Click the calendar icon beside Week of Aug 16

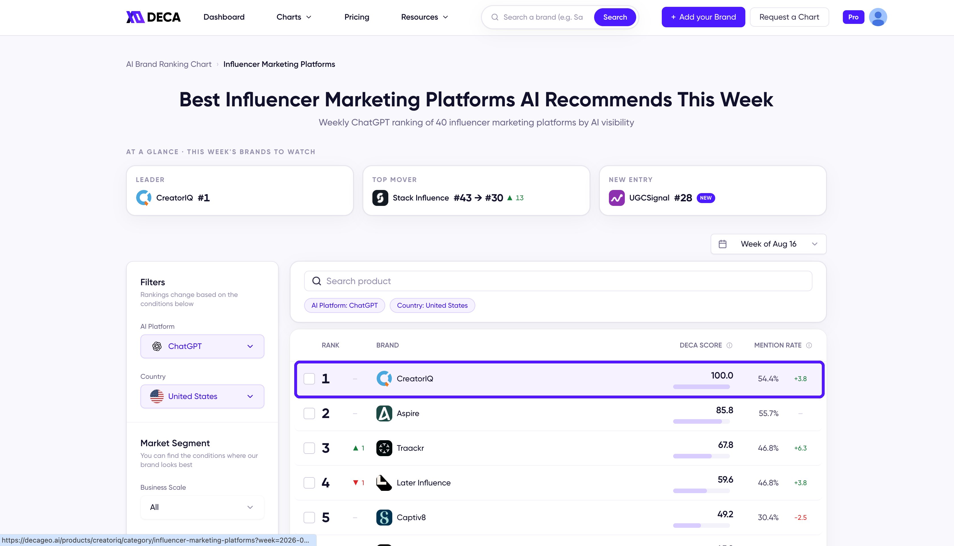pyautogui.click(x=722, y=244)
